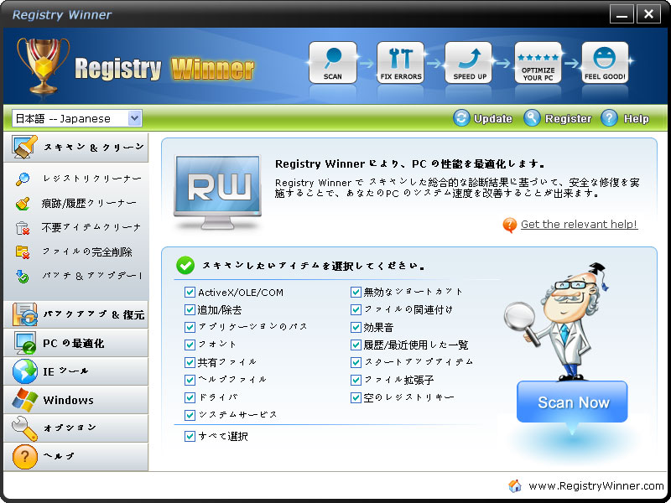The height and width of the screenshot is (503, 671).
Task: Click the Update text link
Action: point(493,118)
